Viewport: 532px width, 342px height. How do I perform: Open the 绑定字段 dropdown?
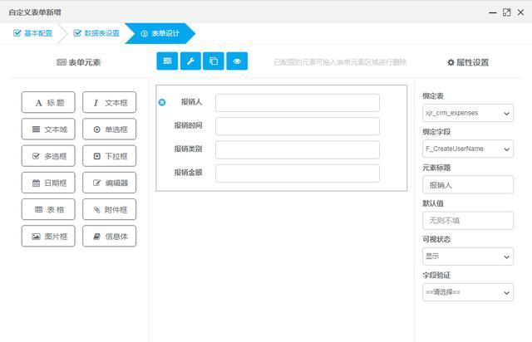[468, 149]
